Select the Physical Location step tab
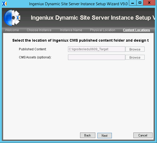The width and height of the screenshot is (157, 143). pyautogui.click(x=103, y=30)
